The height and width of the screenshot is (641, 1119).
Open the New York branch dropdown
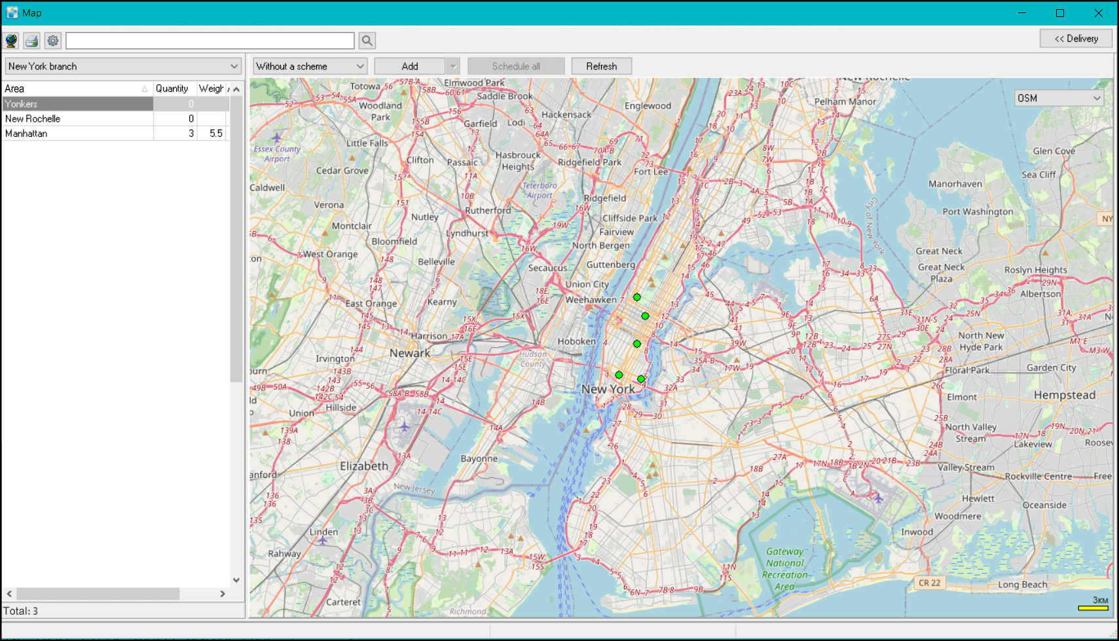click(123, 66)
